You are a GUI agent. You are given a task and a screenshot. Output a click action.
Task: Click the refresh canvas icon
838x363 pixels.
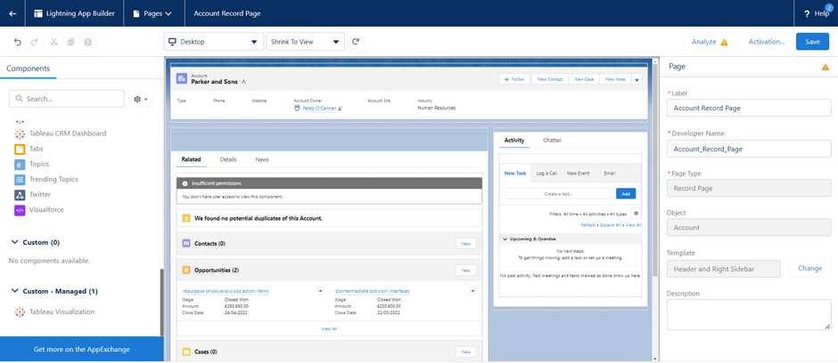tap(356, 42)
